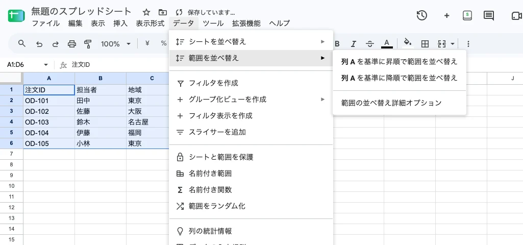
Task: Expand グループ化ビューを作成 submenu
Action: pos(251,100)
